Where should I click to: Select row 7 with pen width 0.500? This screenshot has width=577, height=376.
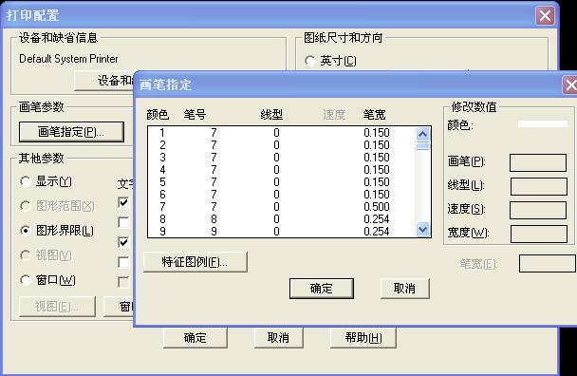click(282, 207)
